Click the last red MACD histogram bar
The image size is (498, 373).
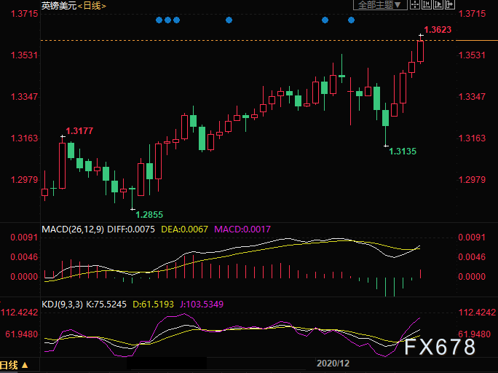[x=421, y=274]
